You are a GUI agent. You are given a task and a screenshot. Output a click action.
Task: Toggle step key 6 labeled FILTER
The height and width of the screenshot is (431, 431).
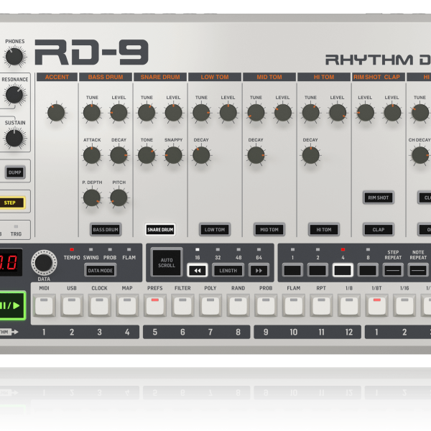click(x=182, y=306)
